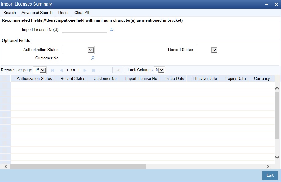The height and width of the screenshot is (182, 281).
Task: Click the Effective Date column header
Action: click(203, 79)
